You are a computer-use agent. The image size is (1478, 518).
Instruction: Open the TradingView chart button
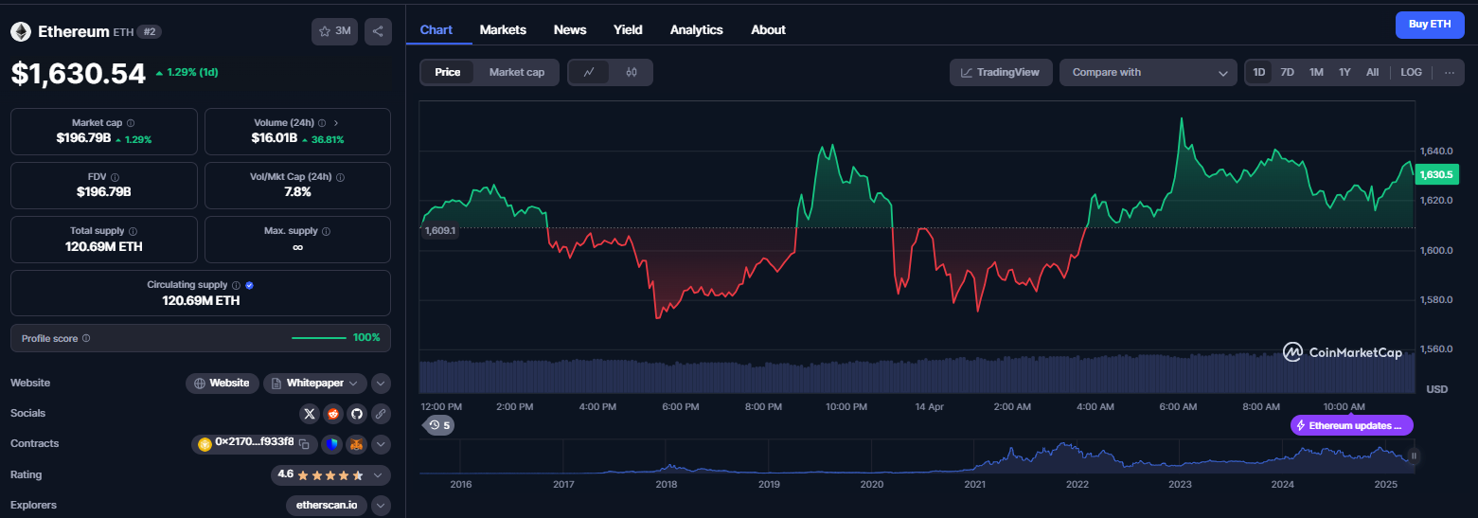point(1001,72)
